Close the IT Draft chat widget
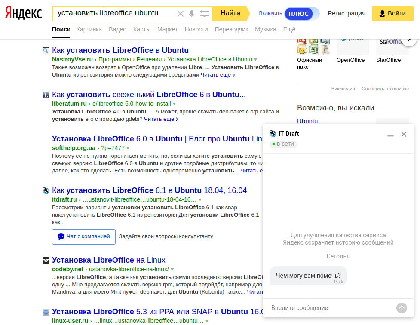 coord(404,134)
